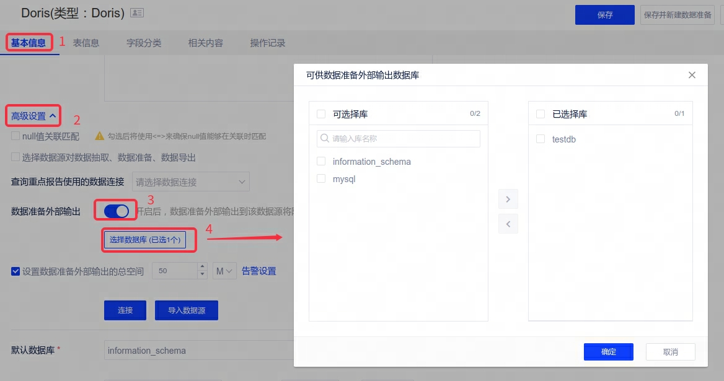
Task: Open the M unit size dropdown
Action: 224,271
